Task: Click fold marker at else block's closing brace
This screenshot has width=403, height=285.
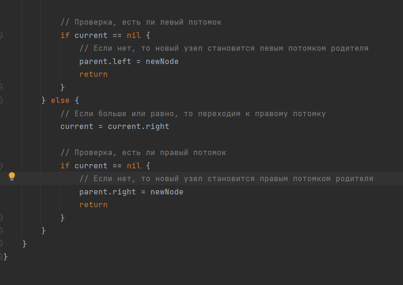Action: pos(1,230)
